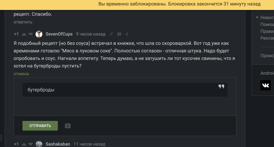Save the SevenOfCups comment
This screenshot has width=274, height=147.
(119, 34)
